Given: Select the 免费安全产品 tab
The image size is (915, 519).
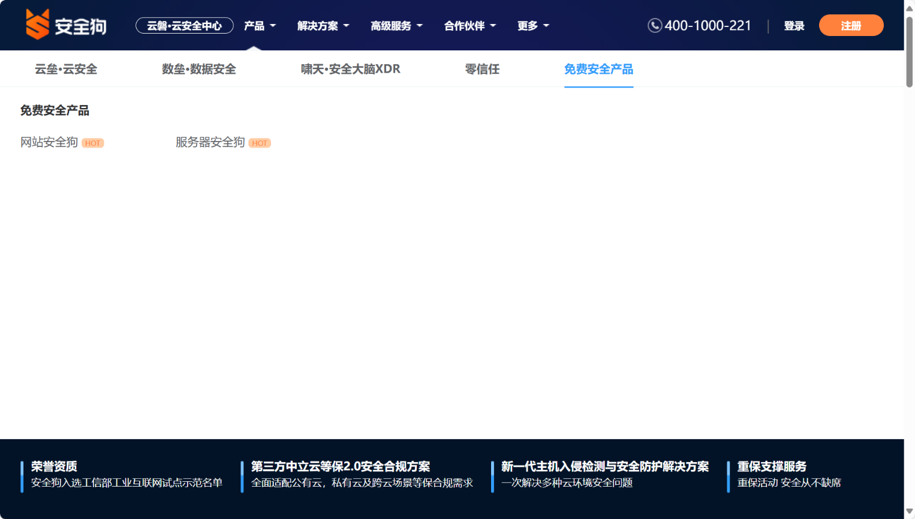Looking at the screenshot, I should pyautogui.click(x=599, y=69).
